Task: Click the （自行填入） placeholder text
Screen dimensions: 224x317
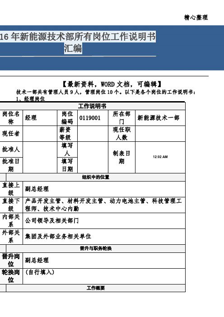Action: [x=40, y=272]
